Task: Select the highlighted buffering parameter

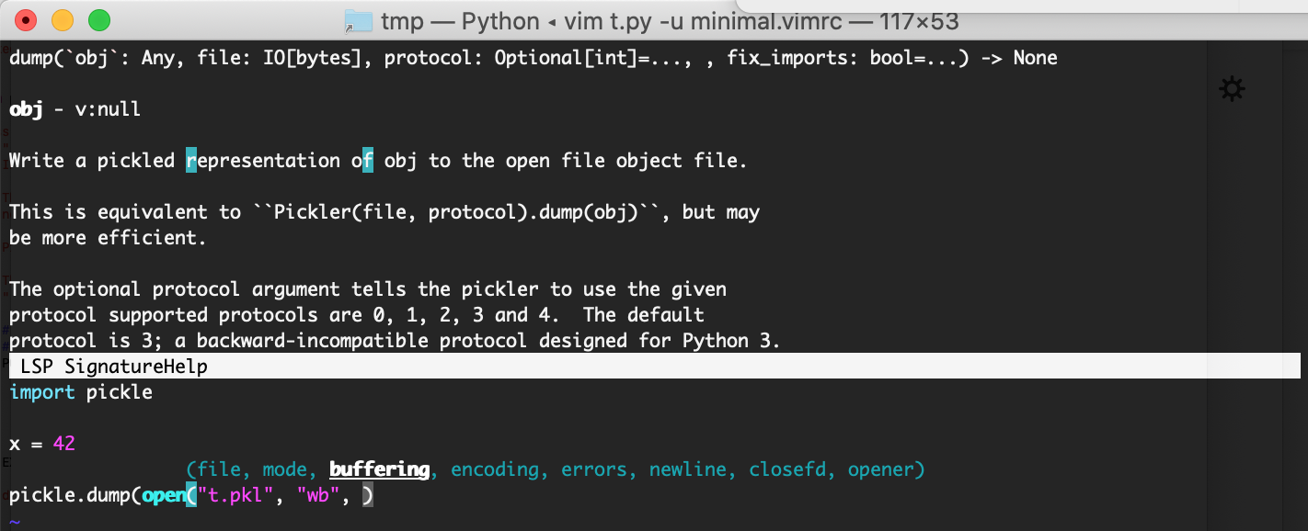Action: pos(379,469)
